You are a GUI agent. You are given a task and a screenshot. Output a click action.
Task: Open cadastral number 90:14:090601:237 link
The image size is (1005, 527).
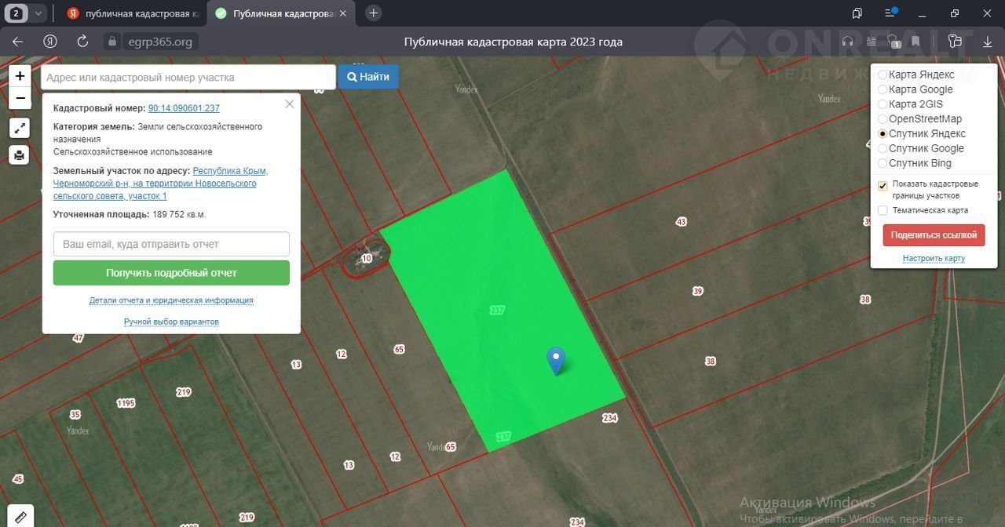click(184, 108)
